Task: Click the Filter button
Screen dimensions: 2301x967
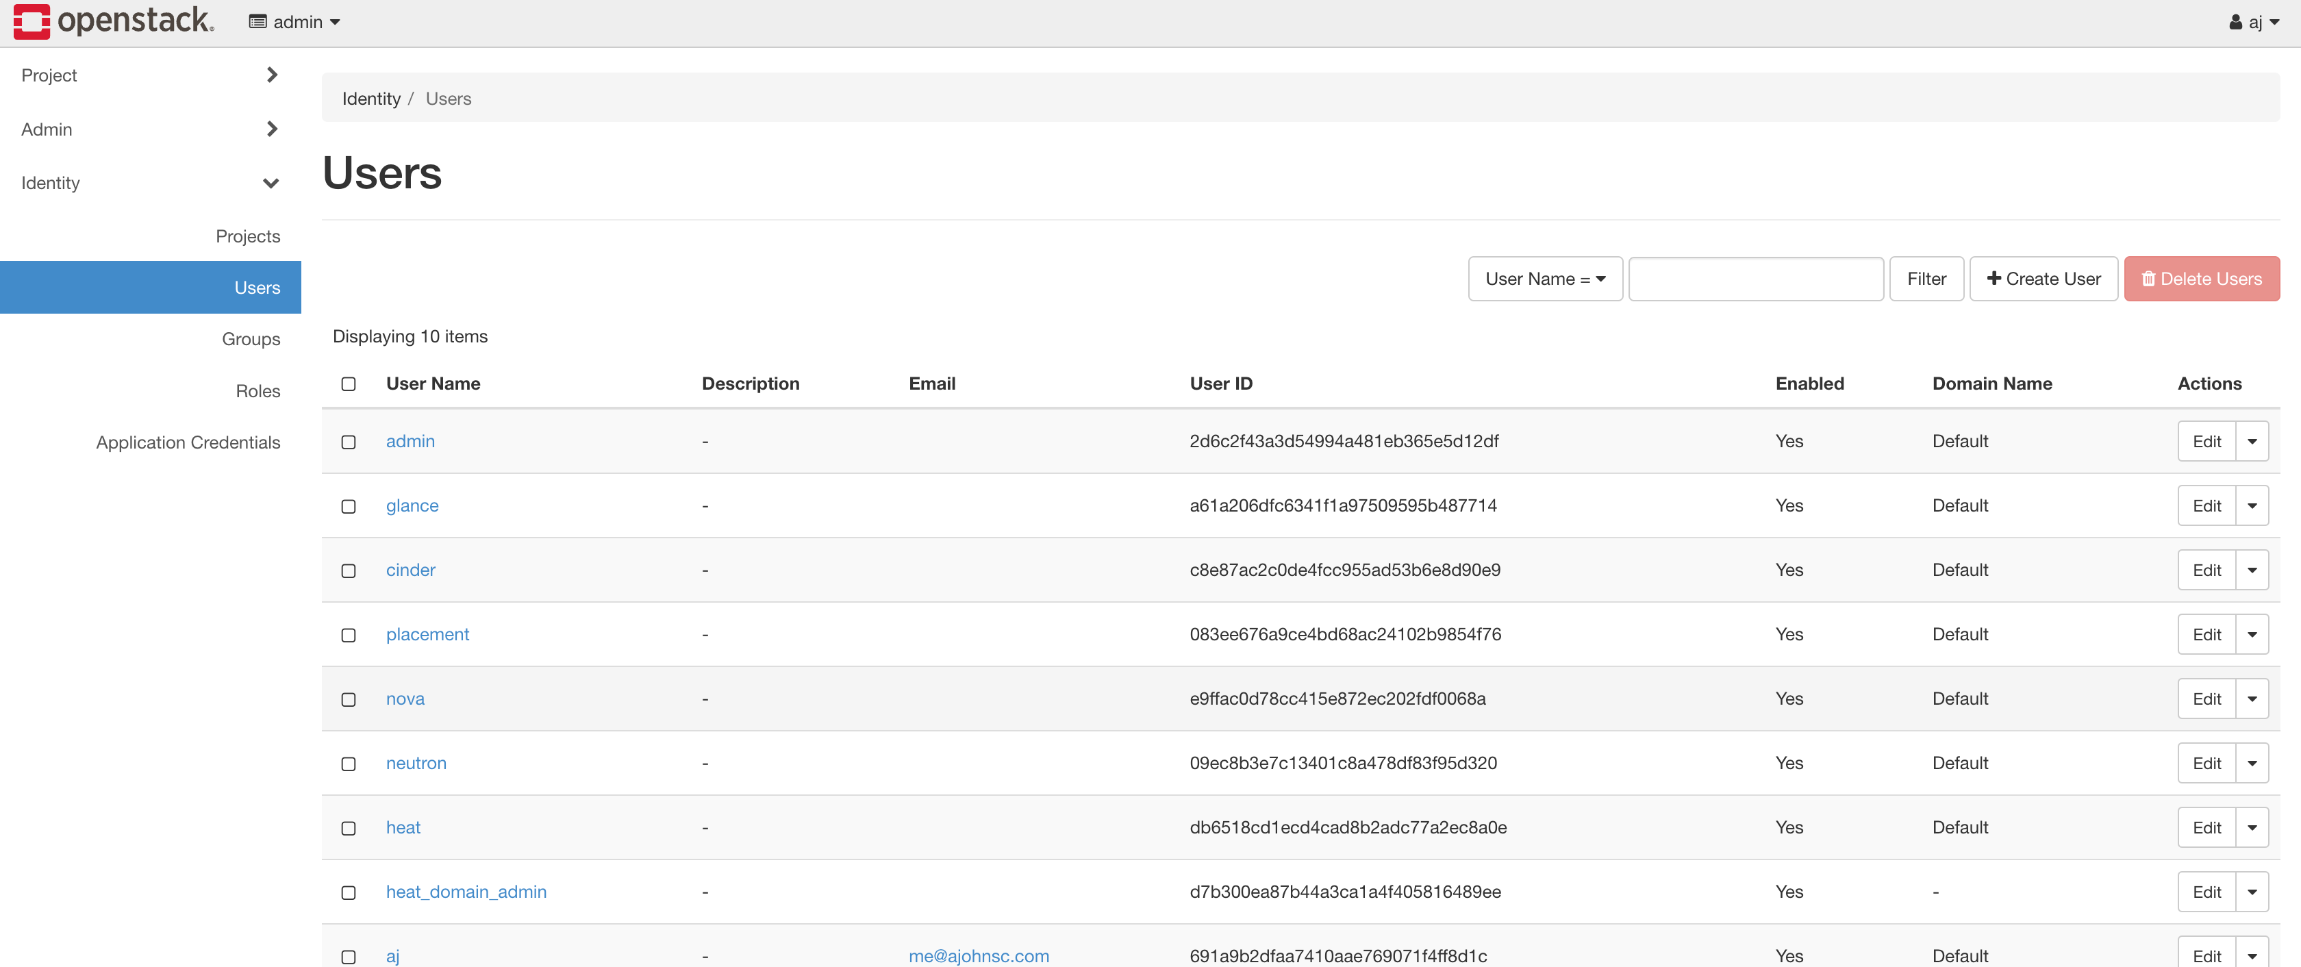Action: click(x=1926, y=279)
